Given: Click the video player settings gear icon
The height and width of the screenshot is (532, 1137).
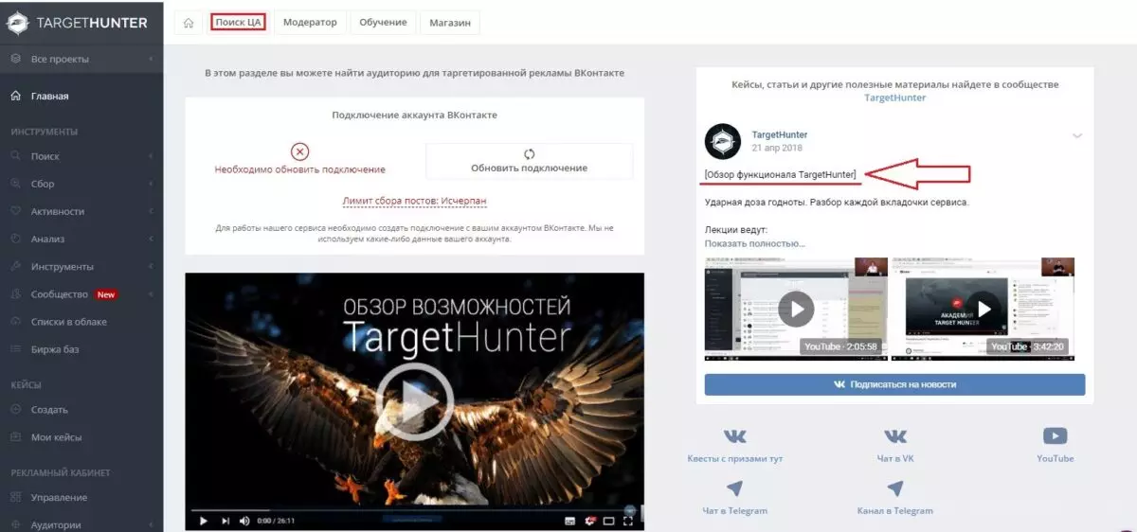Looking at the screenshot, I should [589, 521].
